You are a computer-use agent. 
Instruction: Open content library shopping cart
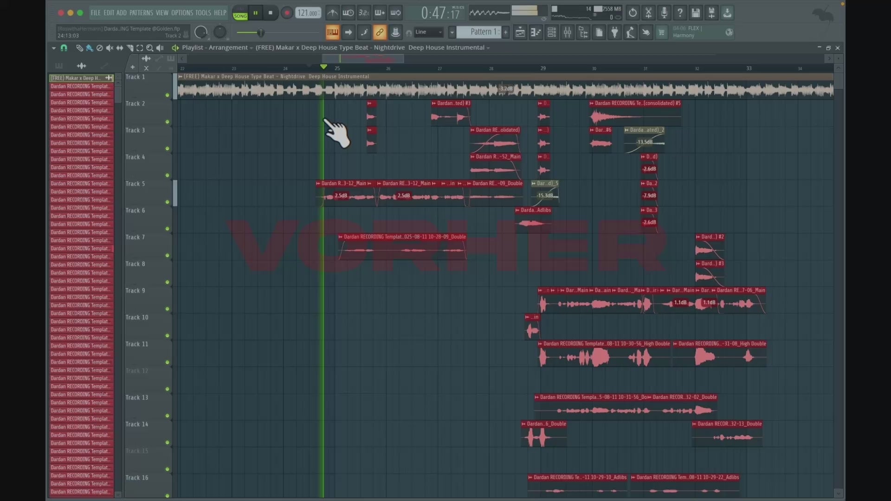pos(662,32)
